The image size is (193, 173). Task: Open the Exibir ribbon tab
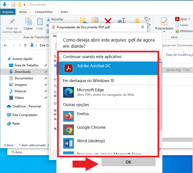point(64,12)
